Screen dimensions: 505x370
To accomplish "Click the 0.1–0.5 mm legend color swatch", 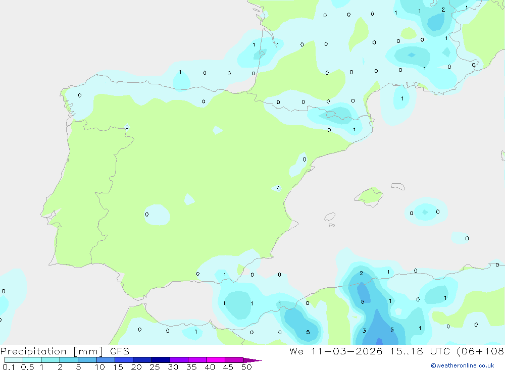I will click(14, 360).
